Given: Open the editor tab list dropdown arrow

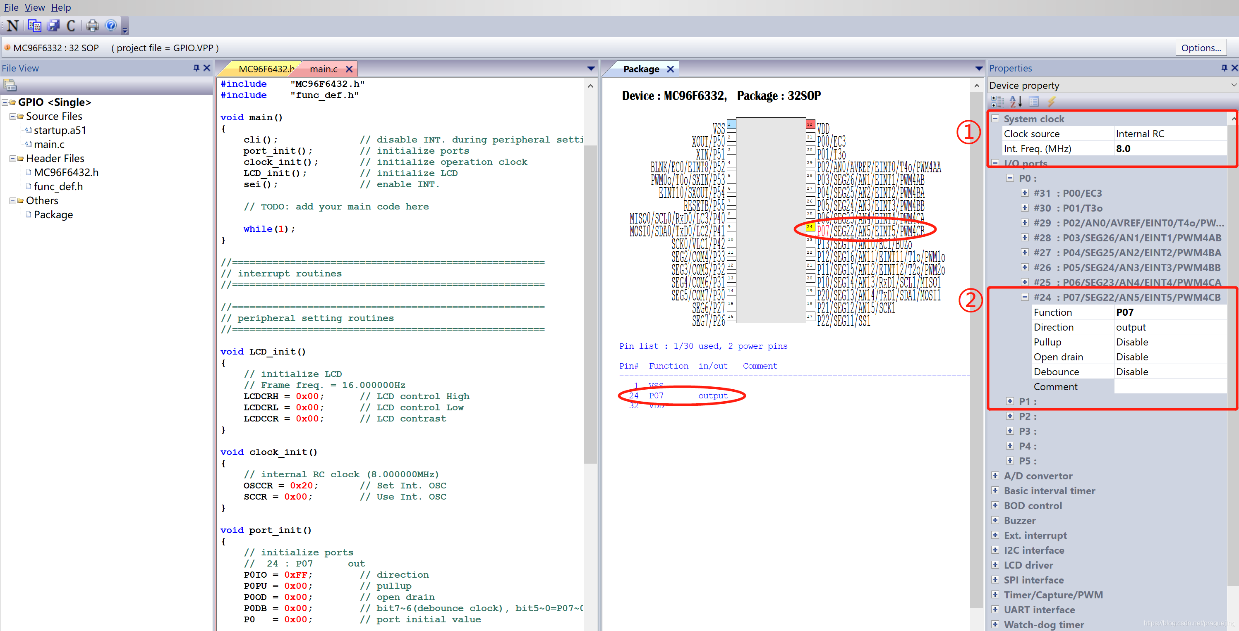Looking at the screenshot, I should click(x=591, y=69).
